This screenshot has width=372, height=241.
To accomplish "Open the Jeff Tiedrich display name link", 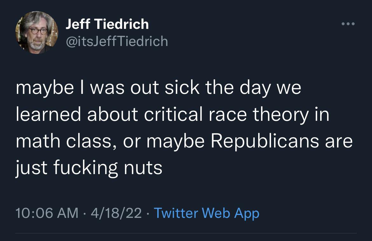I will tap(107, 24).
